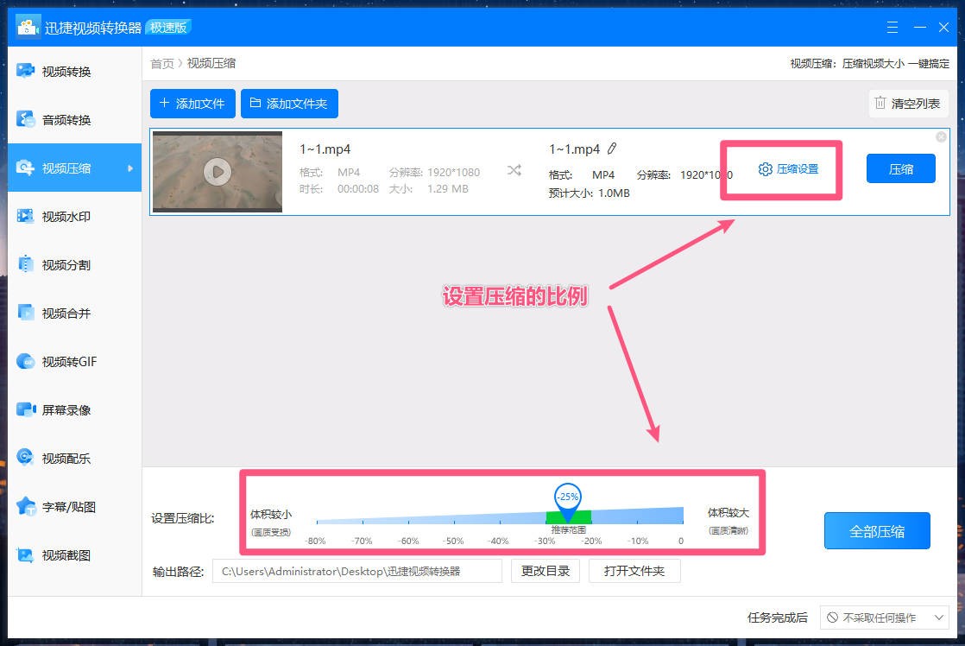Click the rename pencil next to 1~1.mp4
965x646 pixels.
click(x=613, y=149)
